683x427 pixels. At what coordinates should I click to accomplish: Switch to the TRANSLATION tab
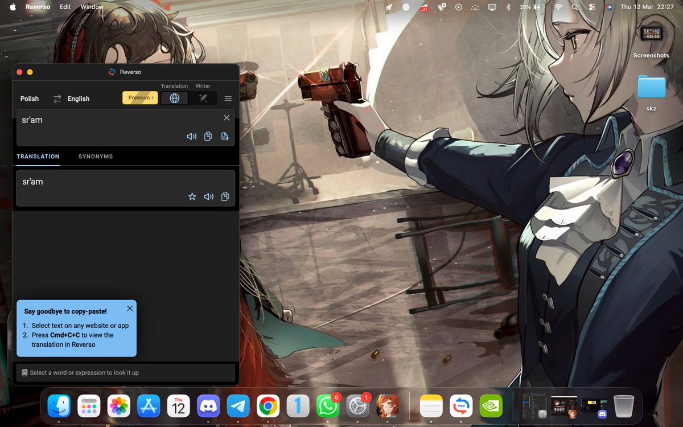tap(38, 157)
